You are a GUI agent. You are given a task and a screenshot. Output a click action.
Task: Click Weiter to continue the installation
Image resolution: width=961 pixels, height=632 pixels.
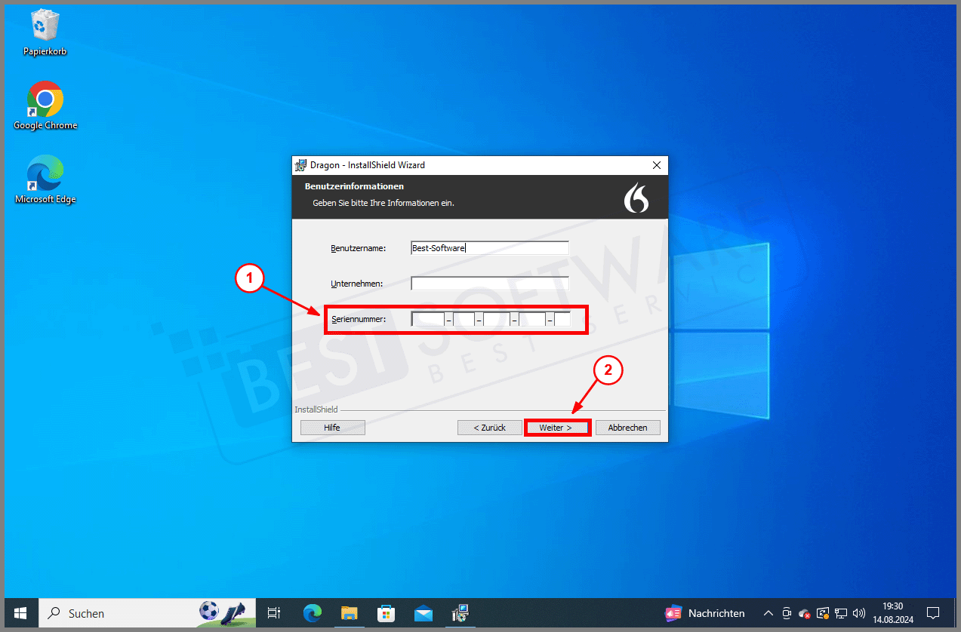[557, 427]
